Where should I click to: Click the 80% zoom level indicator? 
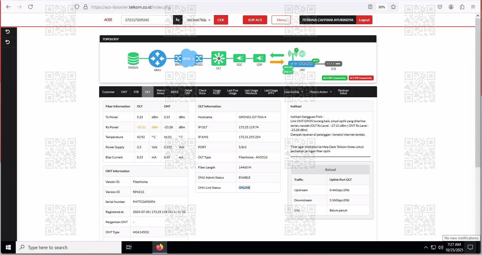(x=382, y=7)
